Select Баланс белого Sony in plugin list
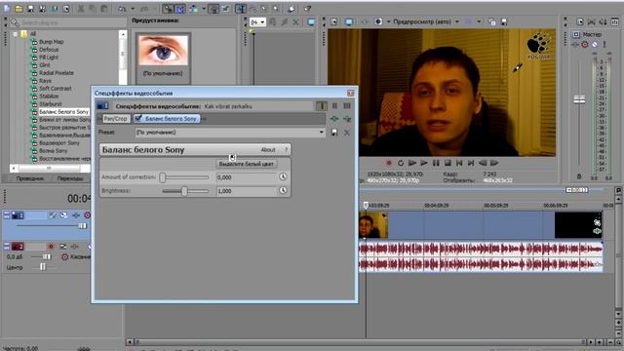This screenshot has width=624, height=351. (x=63, y=112)
